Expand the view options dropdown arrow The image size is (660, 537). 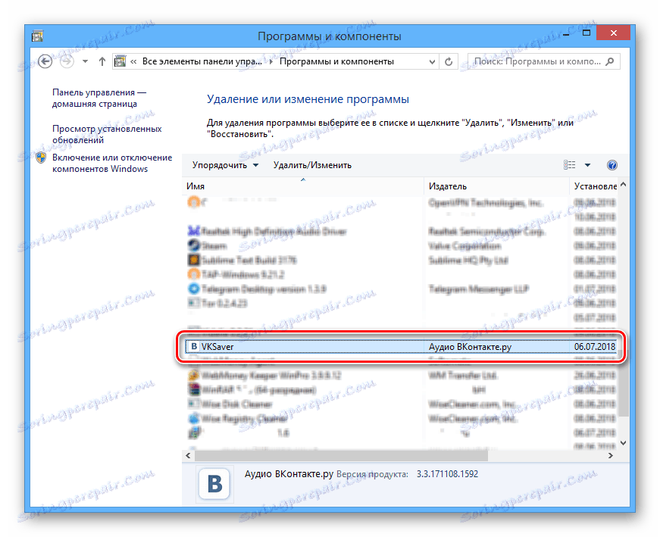tap(587, 165)
